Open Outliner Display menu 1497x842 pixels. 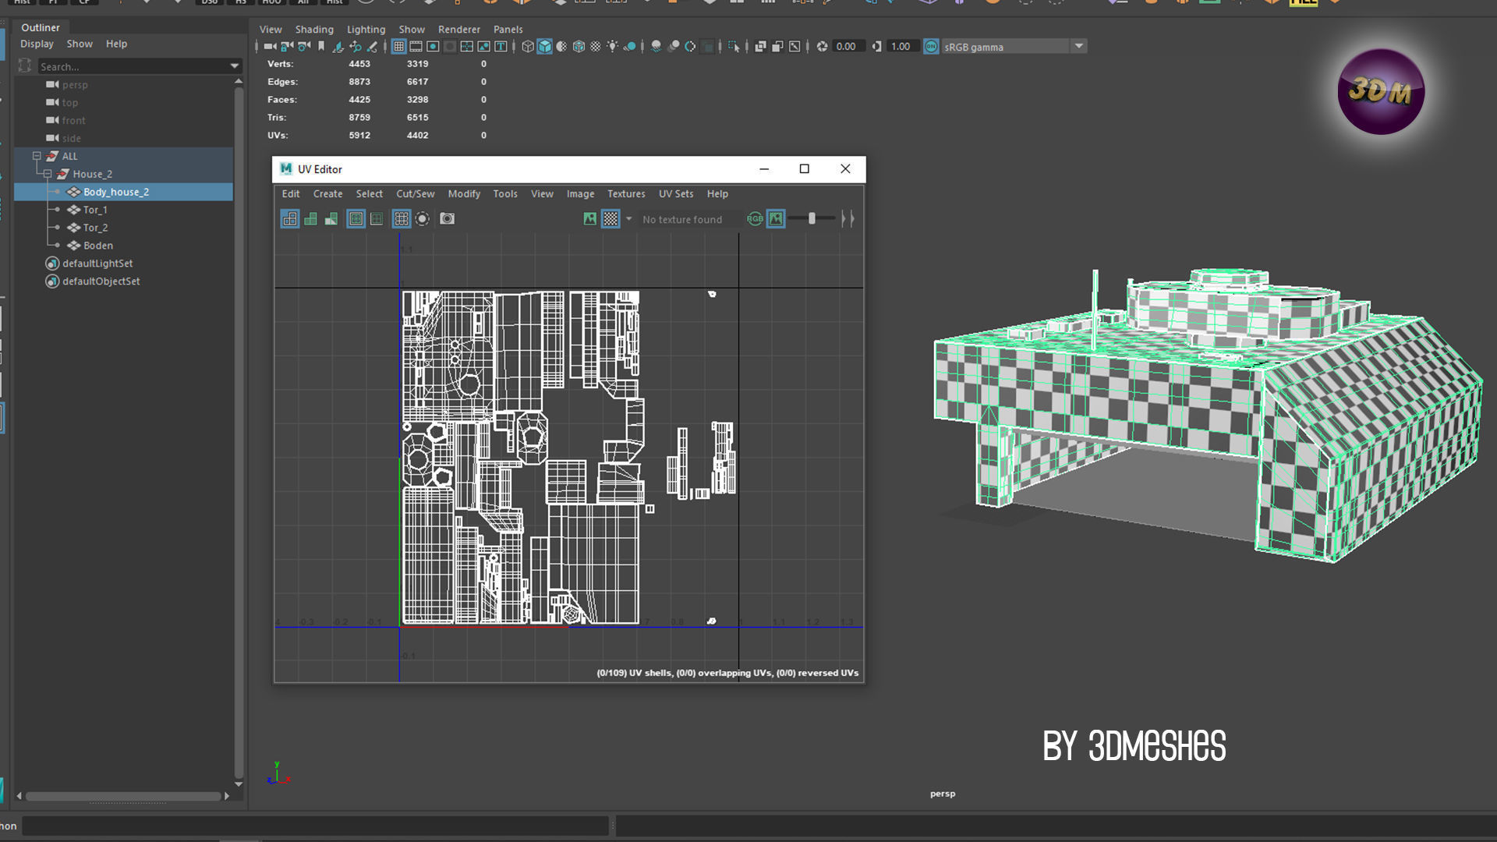coord(37,44)
